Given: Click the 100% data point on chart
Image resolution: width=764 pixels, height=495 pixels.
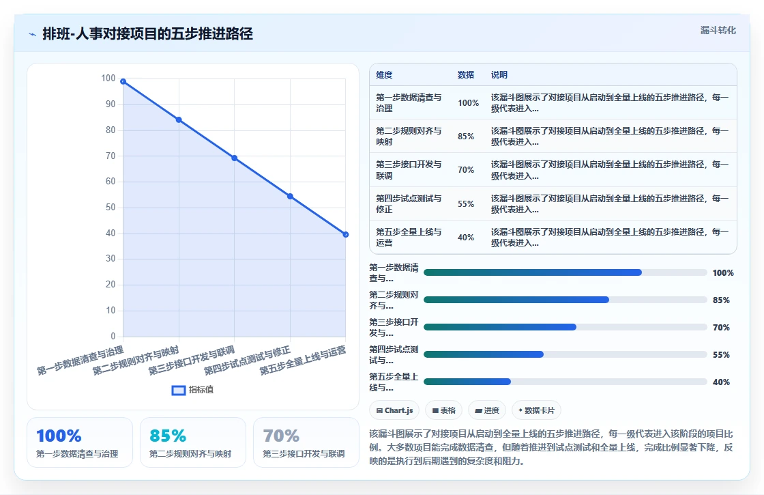Looking at the screenshot, I should click(123, 81).
